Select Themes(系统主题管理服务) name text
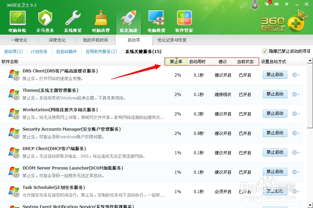The height and width of the screenshot is (208, 313). 50,90
